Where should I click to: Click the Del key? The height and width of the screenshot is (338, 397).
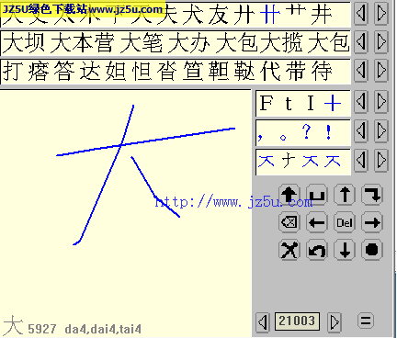tap(345, 222)
